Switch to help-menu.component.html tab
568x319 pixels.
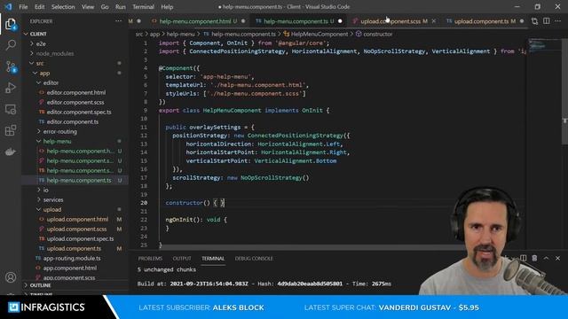point(198,21)
